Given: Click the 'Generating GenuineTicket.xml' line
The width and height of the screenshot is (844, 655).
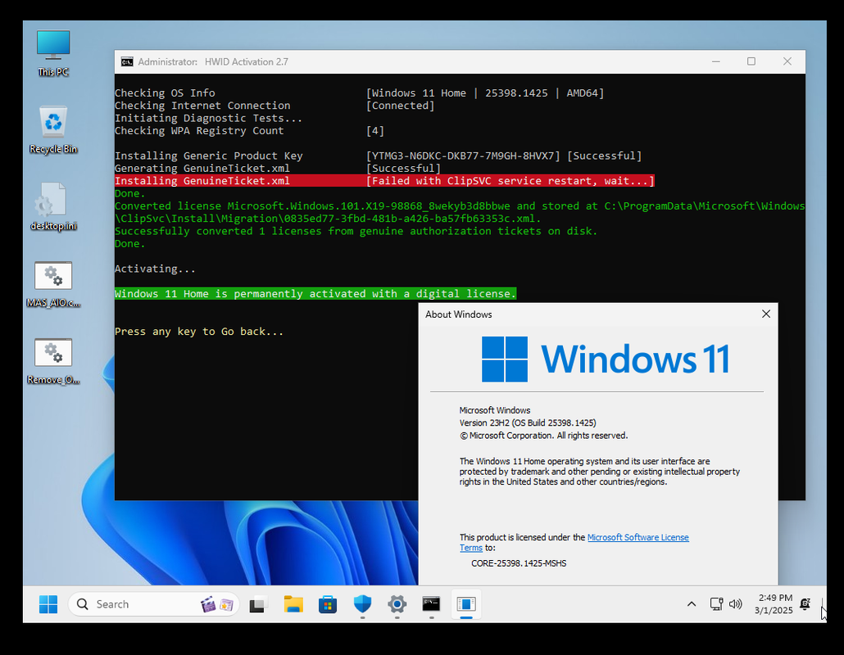Looking at the screenshot, I should coord(202,169).
